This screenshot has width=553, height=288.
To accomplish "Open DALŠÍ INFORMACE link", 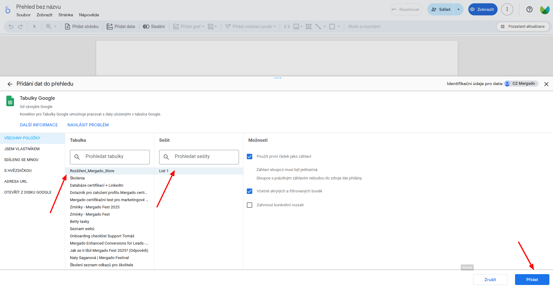I will click(39, 125).
